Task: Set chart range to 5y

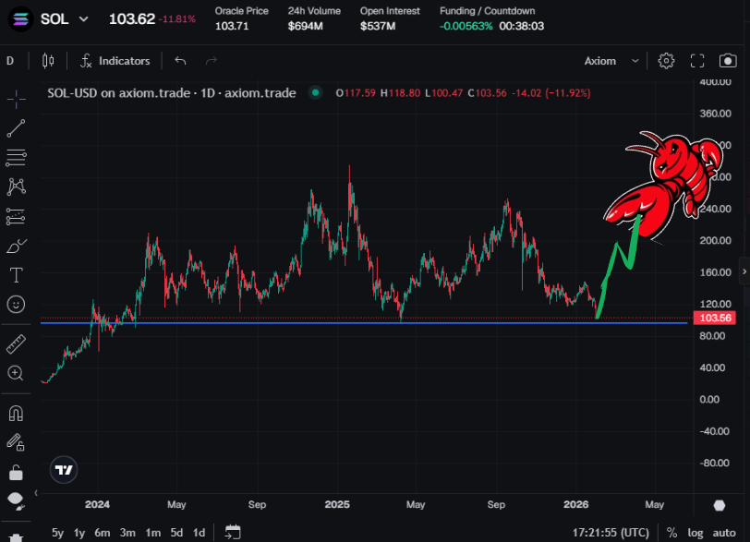Action: point(57,533)
